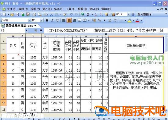168x120 pixels.
Task: Click the Redo icon
Action: (76, 14)
